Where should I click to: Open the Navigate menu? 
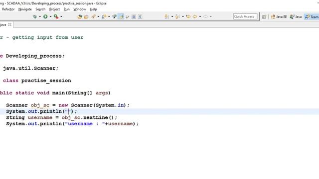tap(25, 9)
